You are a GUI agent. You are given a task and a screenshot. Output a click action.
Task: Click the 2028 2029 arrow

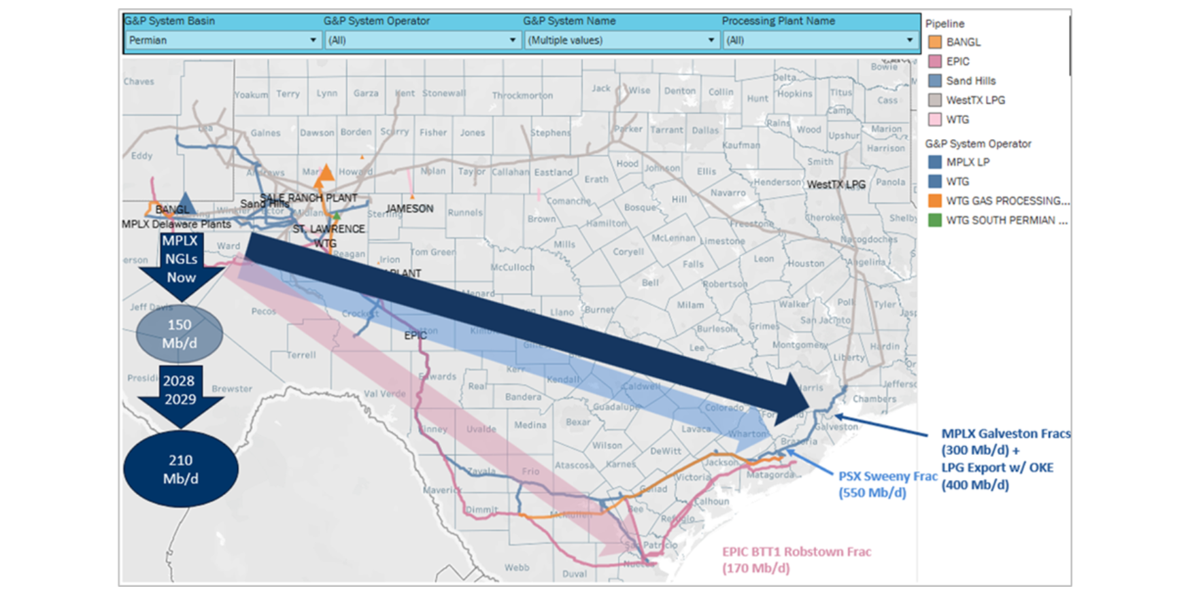(x=180, y=397)
